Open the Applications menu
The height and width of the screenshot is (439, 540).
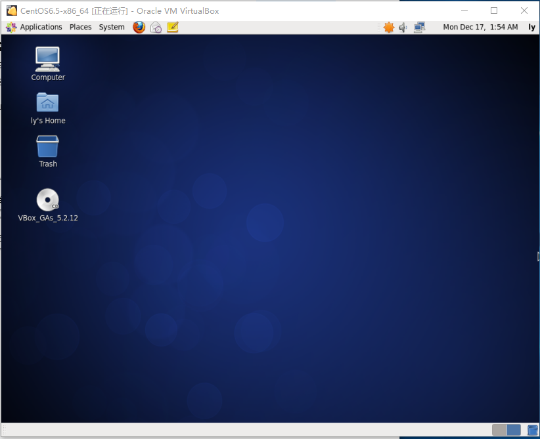coord(34,27)
